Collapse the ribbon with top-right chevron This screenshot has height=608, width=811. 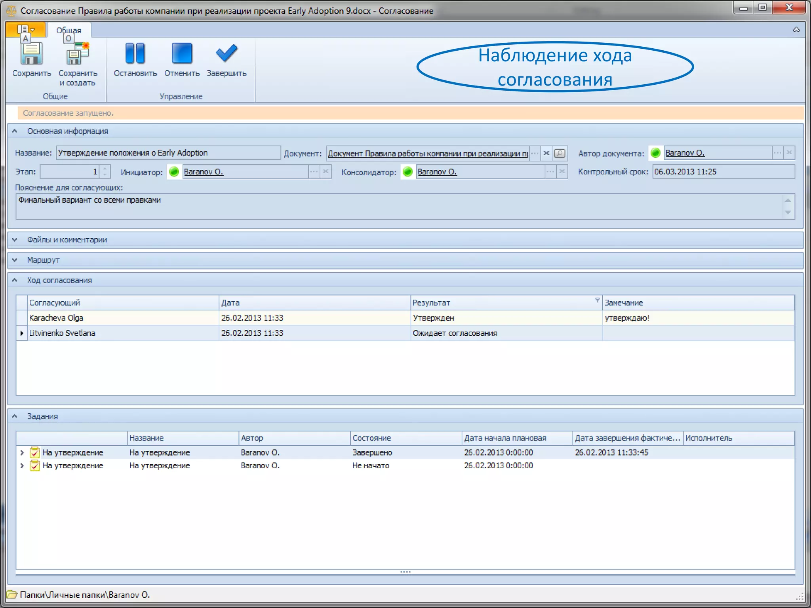pos(796,30)
